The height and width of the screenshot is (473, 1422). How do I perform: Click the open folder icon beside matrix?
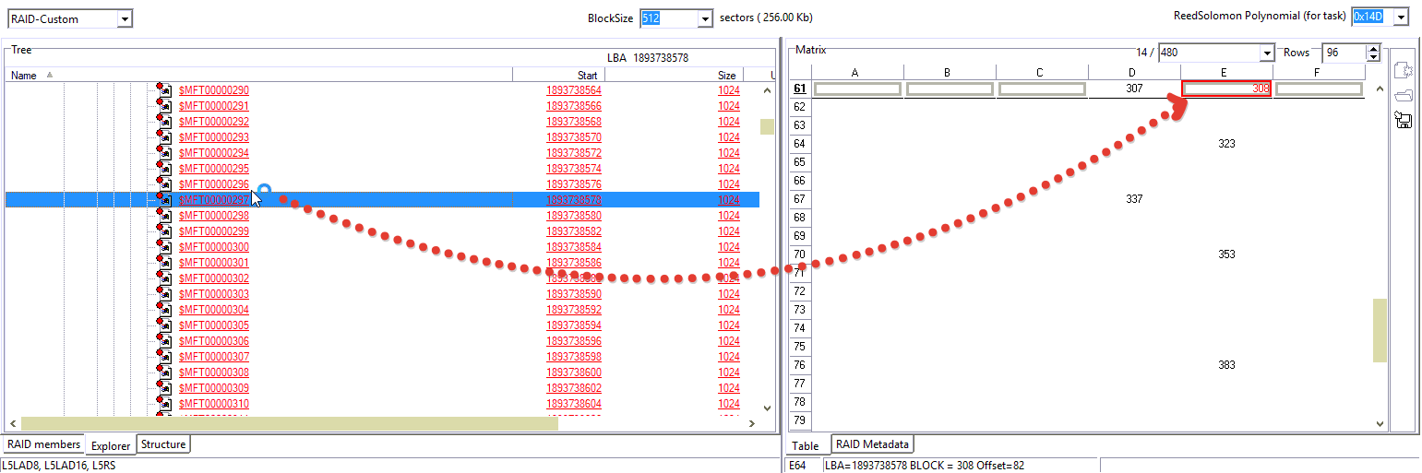coord(1403,95)
